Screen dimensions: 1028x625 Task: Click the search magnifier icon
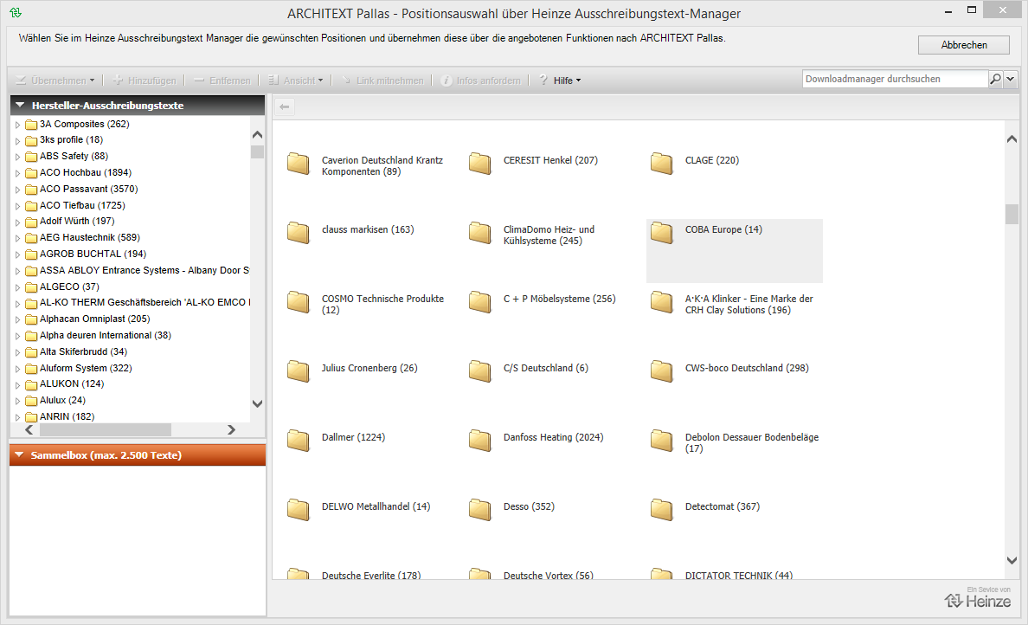click(995, 80)
